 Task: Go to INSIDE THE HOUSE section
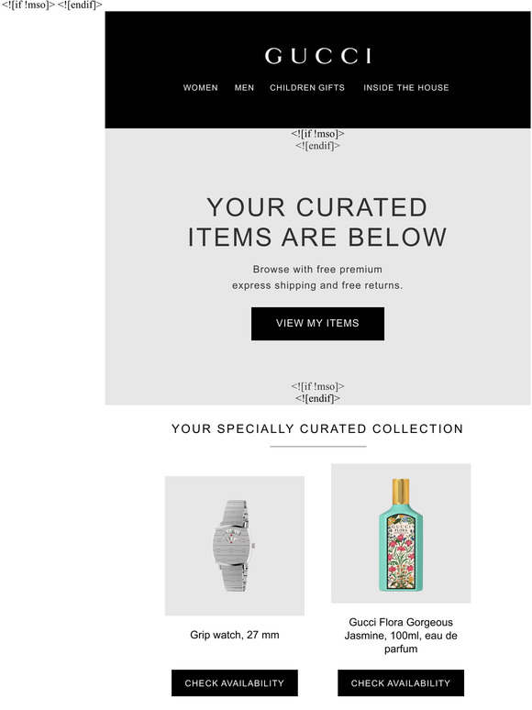[x=406, y=88]
